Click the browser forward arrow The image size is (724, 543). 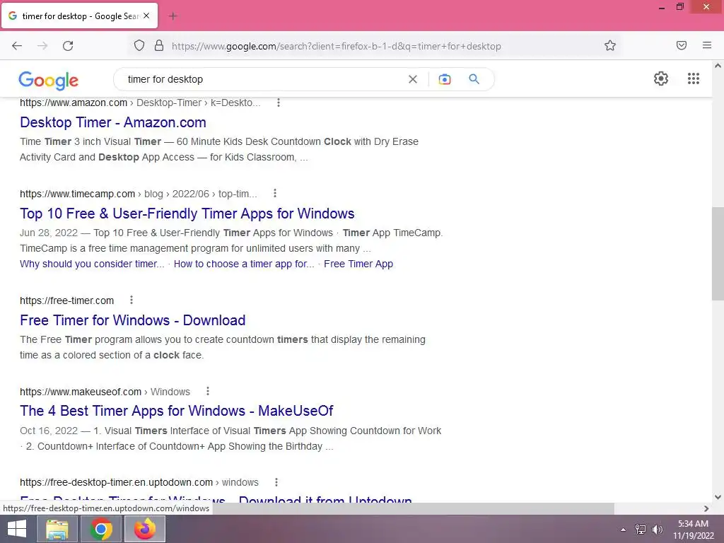42,46
